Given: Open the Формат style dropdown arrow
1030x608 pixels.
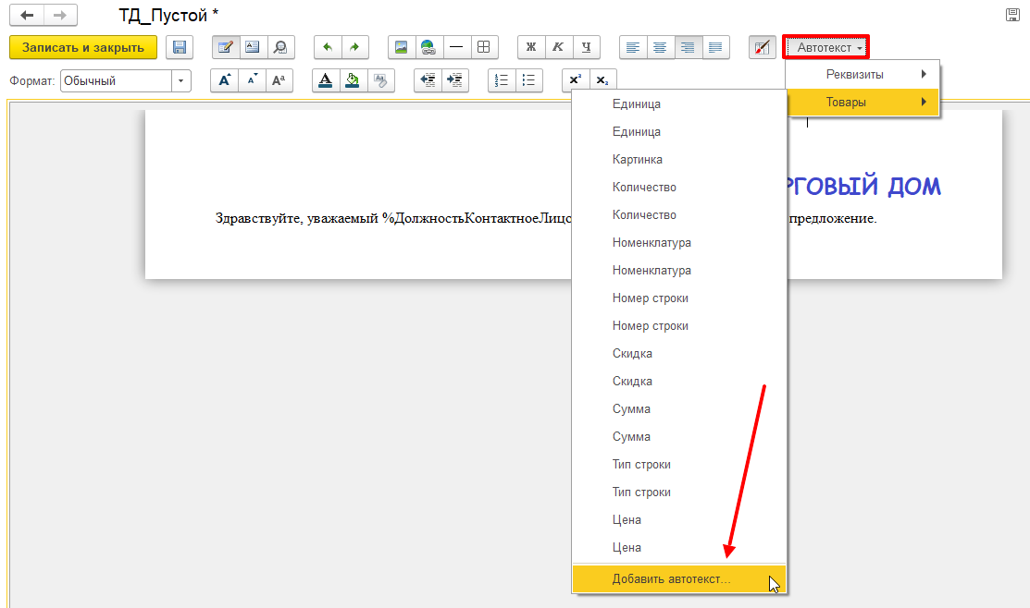Looking at the screenshot, I should tap(181, 80).
